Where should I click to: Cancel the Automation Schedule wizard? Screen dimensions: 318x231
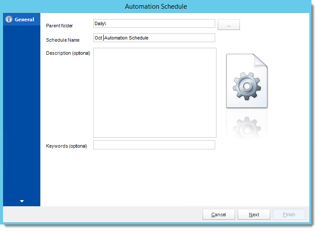click(219, 214)
